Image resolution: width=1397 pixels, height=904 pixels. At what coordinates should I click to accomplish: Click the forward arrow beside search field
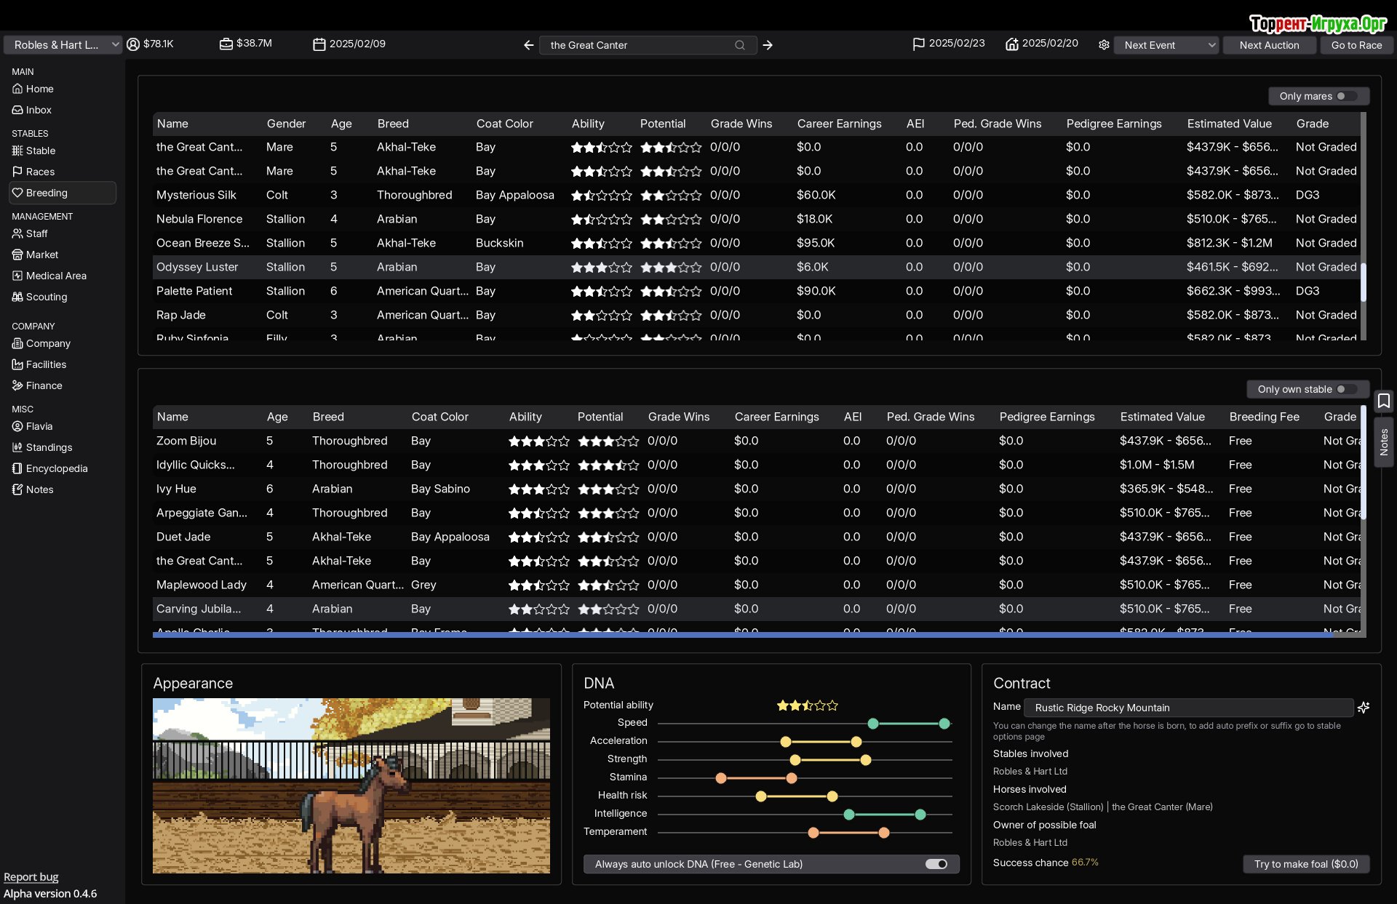(768, 45)
